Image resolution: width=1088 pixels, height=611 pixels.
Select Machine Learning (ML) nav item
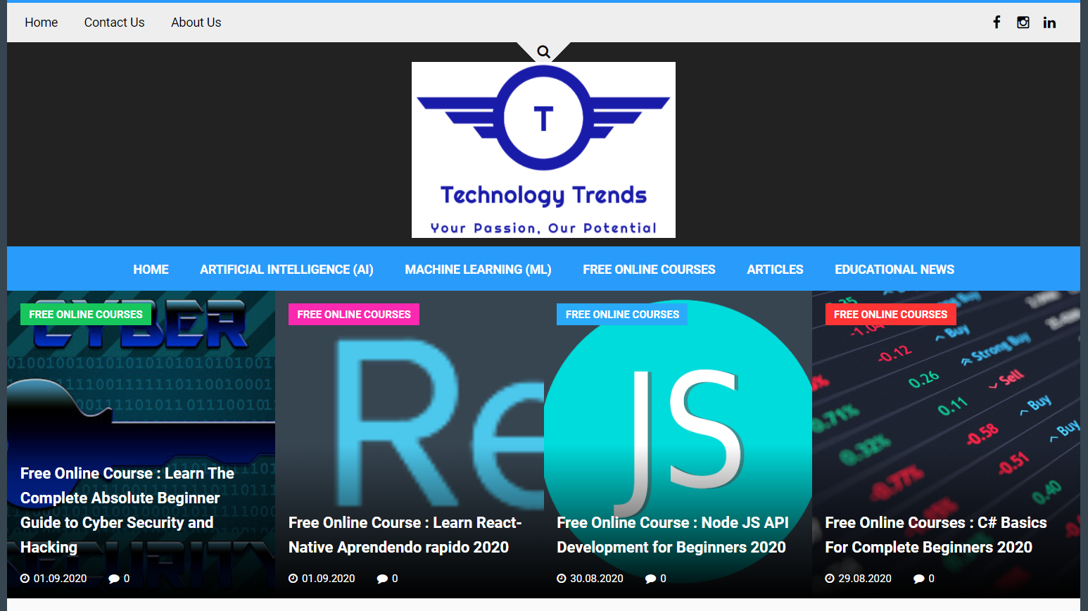pyautogui.click(x=478, y=270)
